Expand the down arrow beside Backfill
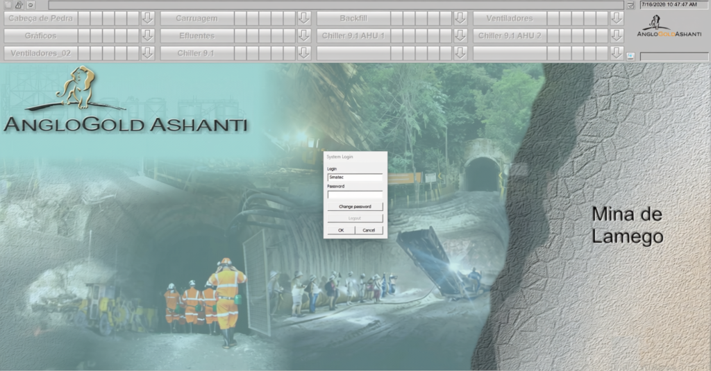 [460, 18]
